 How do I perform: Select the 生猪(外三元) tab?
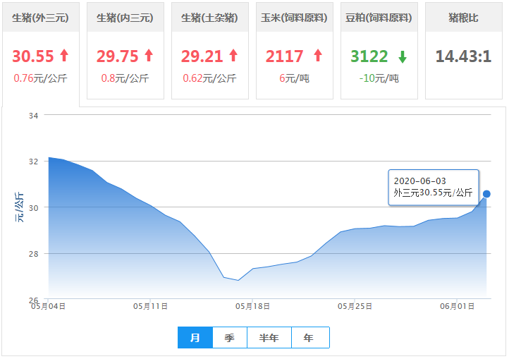pyautogui.click(x=41, y=18)
